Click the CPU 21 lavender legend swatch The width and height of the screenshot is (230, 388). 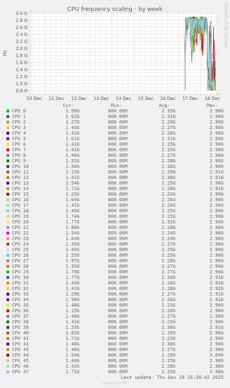pos(8,228)
